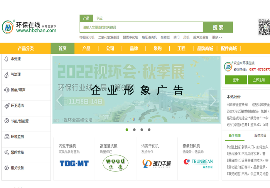
Task: Go to previous banner with left arrow
Action: pos(60,100)
